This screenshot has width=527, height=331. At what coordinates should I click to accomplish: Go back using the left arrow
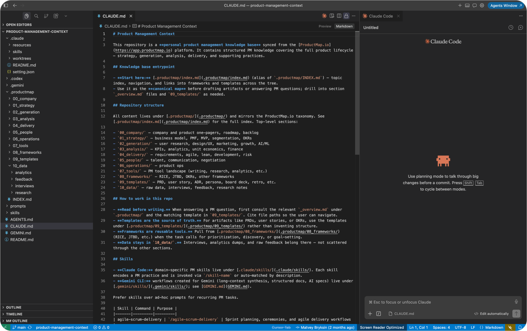click(x=15, y=5)
